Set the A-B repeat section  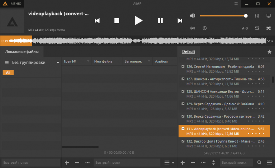(x=245, y=28)
